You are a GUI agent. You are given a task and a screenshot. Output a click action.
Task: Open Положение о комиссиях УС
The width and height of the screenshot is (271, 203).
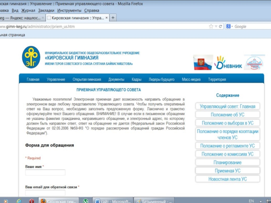pyautogui.click(x=228, y=154)
